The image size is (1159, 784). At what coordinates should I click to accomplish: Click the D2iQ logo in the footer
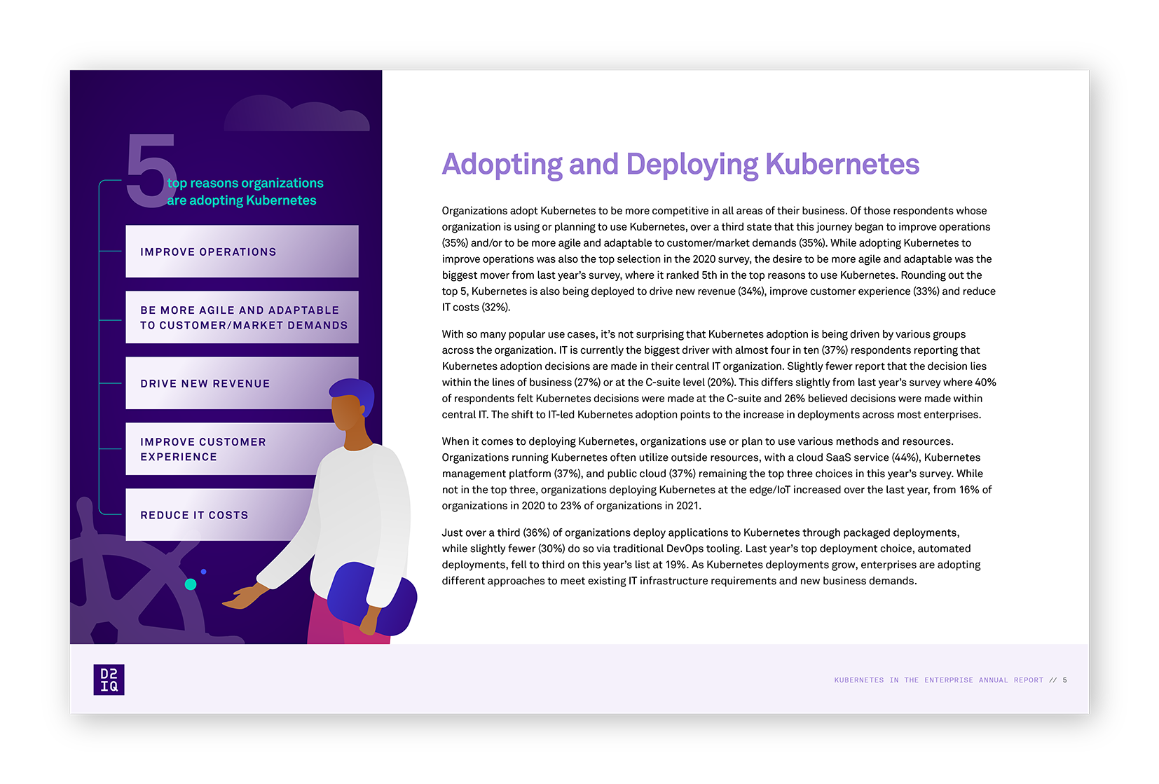click(109, 680)
